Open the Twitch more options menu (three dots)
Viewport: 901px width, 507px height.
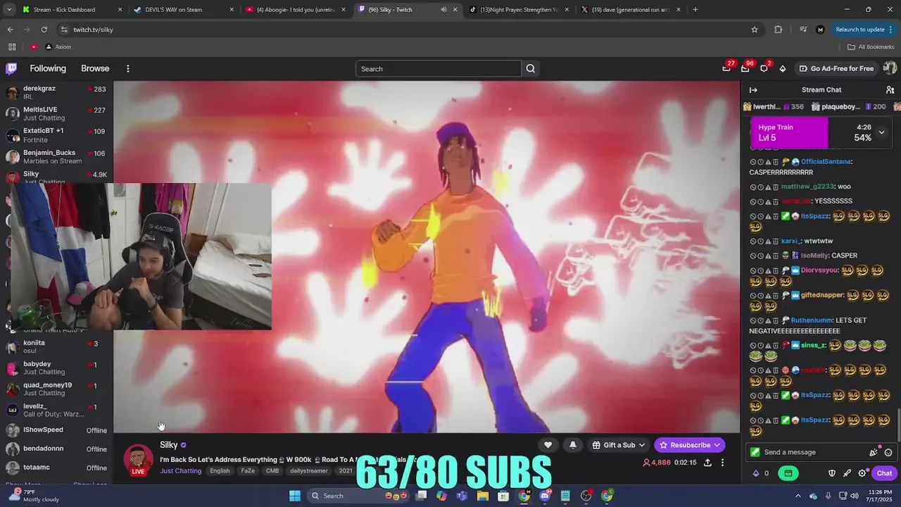click(128, 68)
